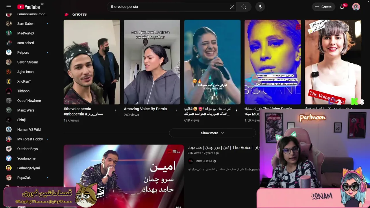Play the Amazing Voice By Persia thumbnail
370x208 pixels.
click(152, 62)
